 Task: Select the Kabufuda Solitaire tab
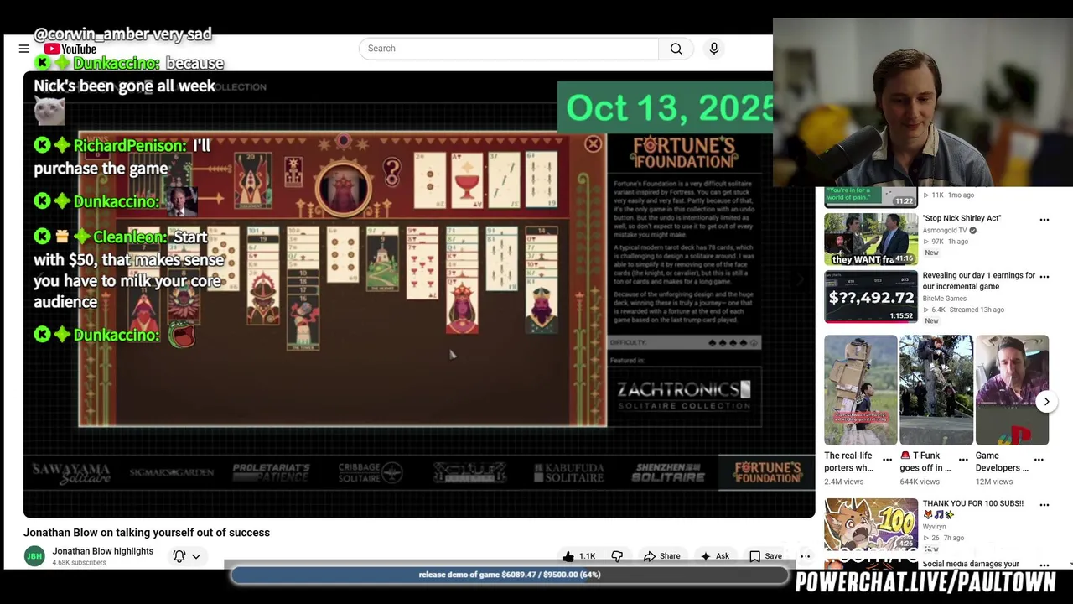click(x=568, y=473)
